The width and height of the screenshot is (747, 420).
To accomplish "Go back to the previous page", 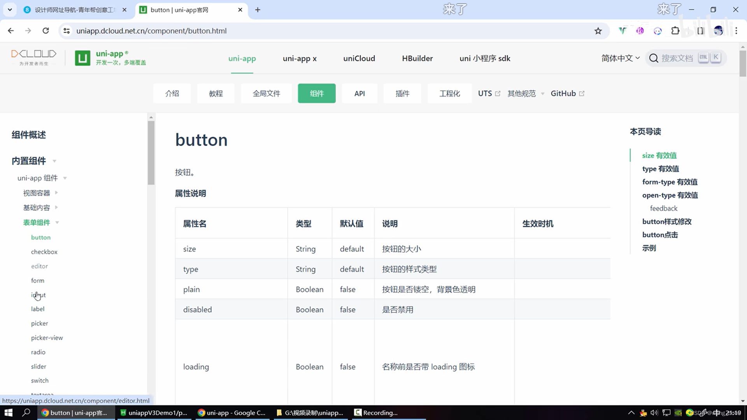I will [11, 31].
